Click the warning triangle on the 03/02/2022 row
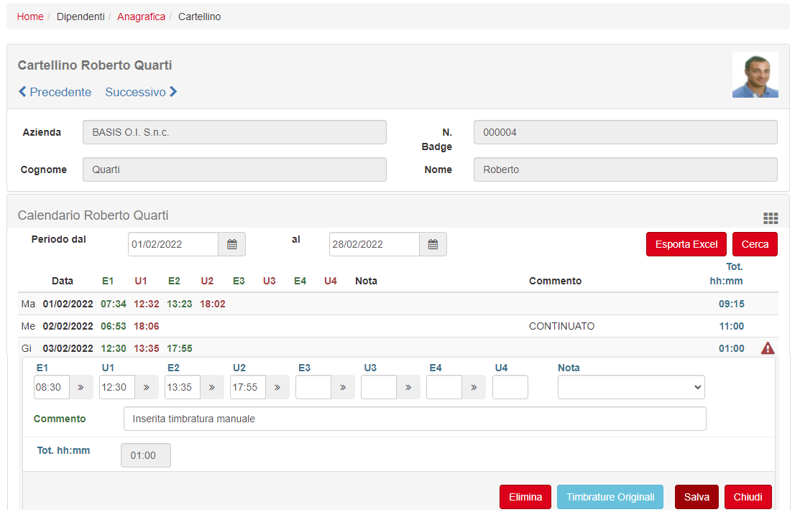Screen dimensions: 800x512 768,348
